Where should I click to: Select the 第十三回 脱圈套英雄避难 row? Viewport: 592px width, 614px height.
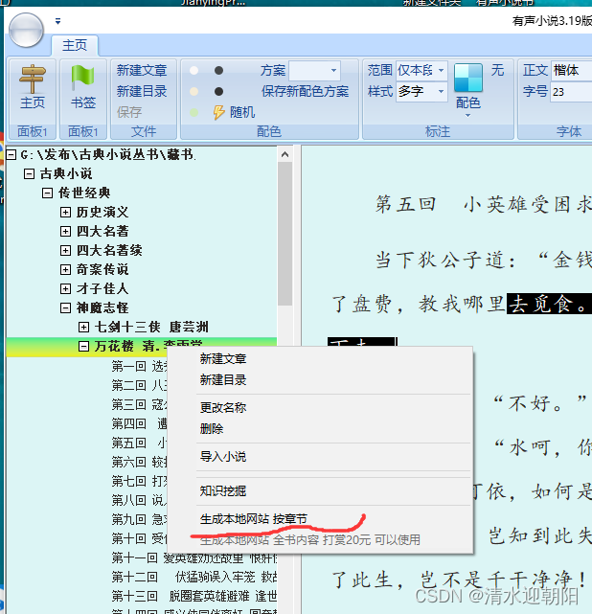(194, 597)
